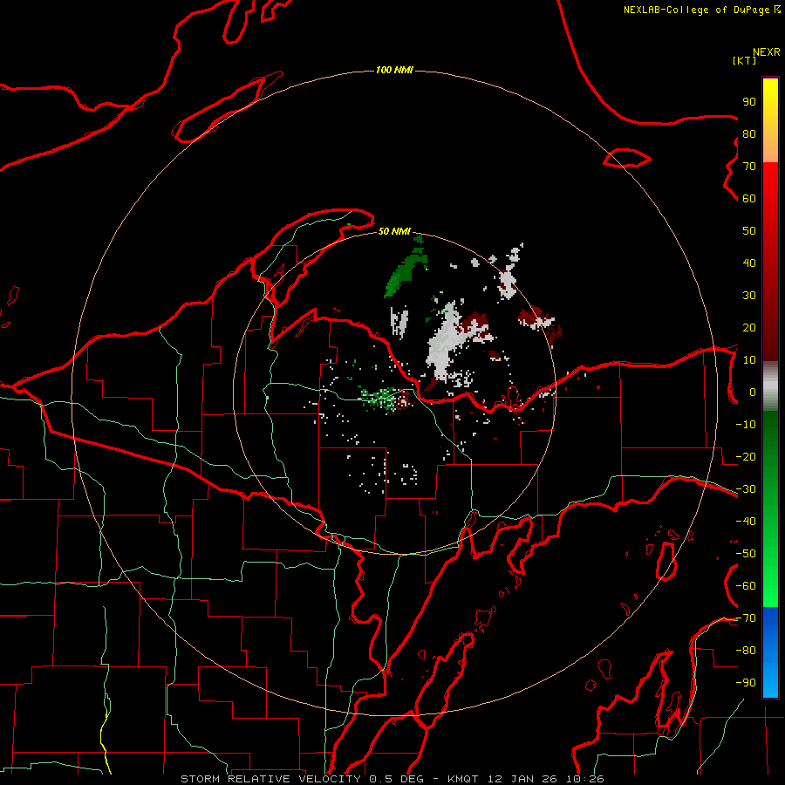The image size is (785, 785).
Task: Click the NEXR label above the scale
Action: [766, 52]
